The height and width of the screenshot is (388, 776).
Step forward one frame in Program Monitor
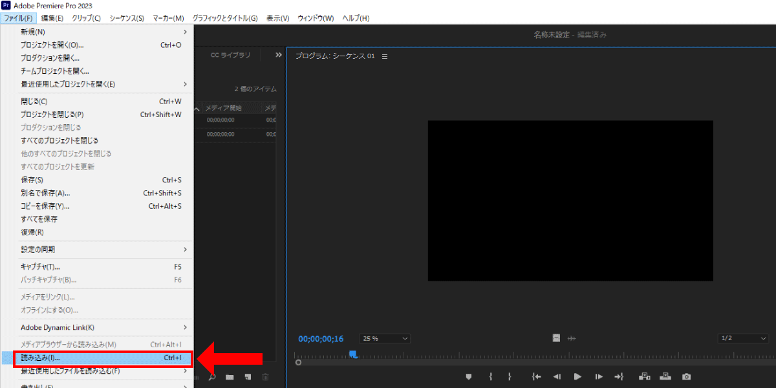tap(599, 376)
